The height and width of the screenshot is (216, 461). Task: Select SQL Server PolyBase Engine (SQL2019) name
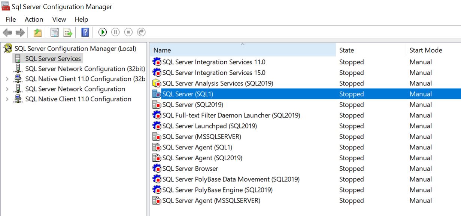pos(217,190)
